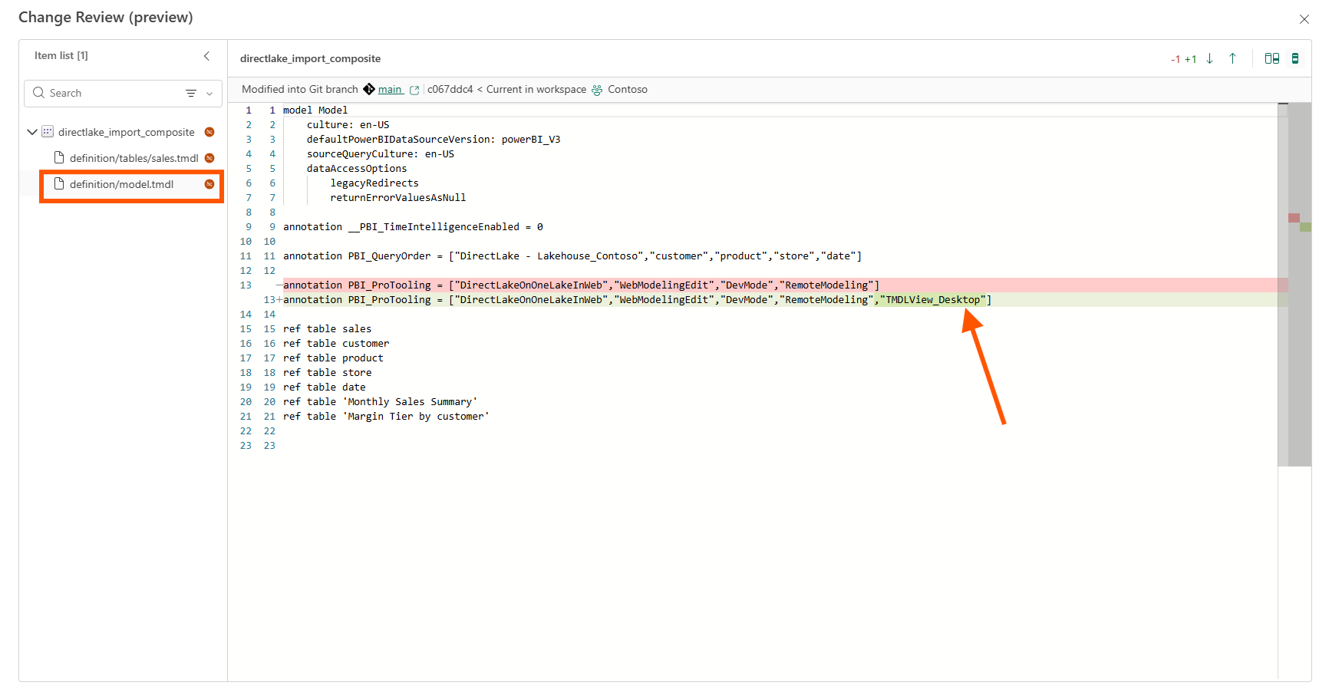Viewport: 1319px width, 699px height.
Task: Click the 'model Model' first line
Action: (x=315, y=110)
